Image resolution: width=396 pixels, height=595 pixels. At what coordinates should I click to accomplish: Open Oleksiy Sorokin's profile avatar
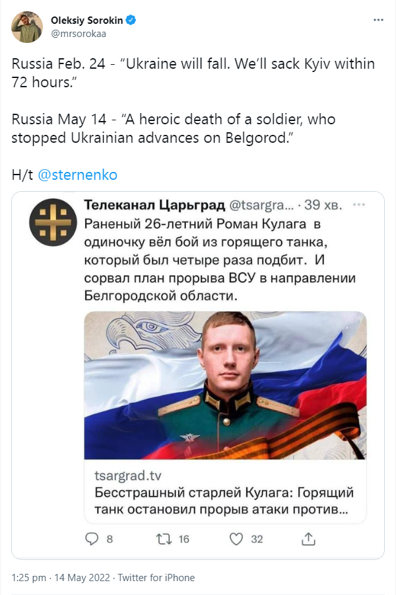(27, 26)
